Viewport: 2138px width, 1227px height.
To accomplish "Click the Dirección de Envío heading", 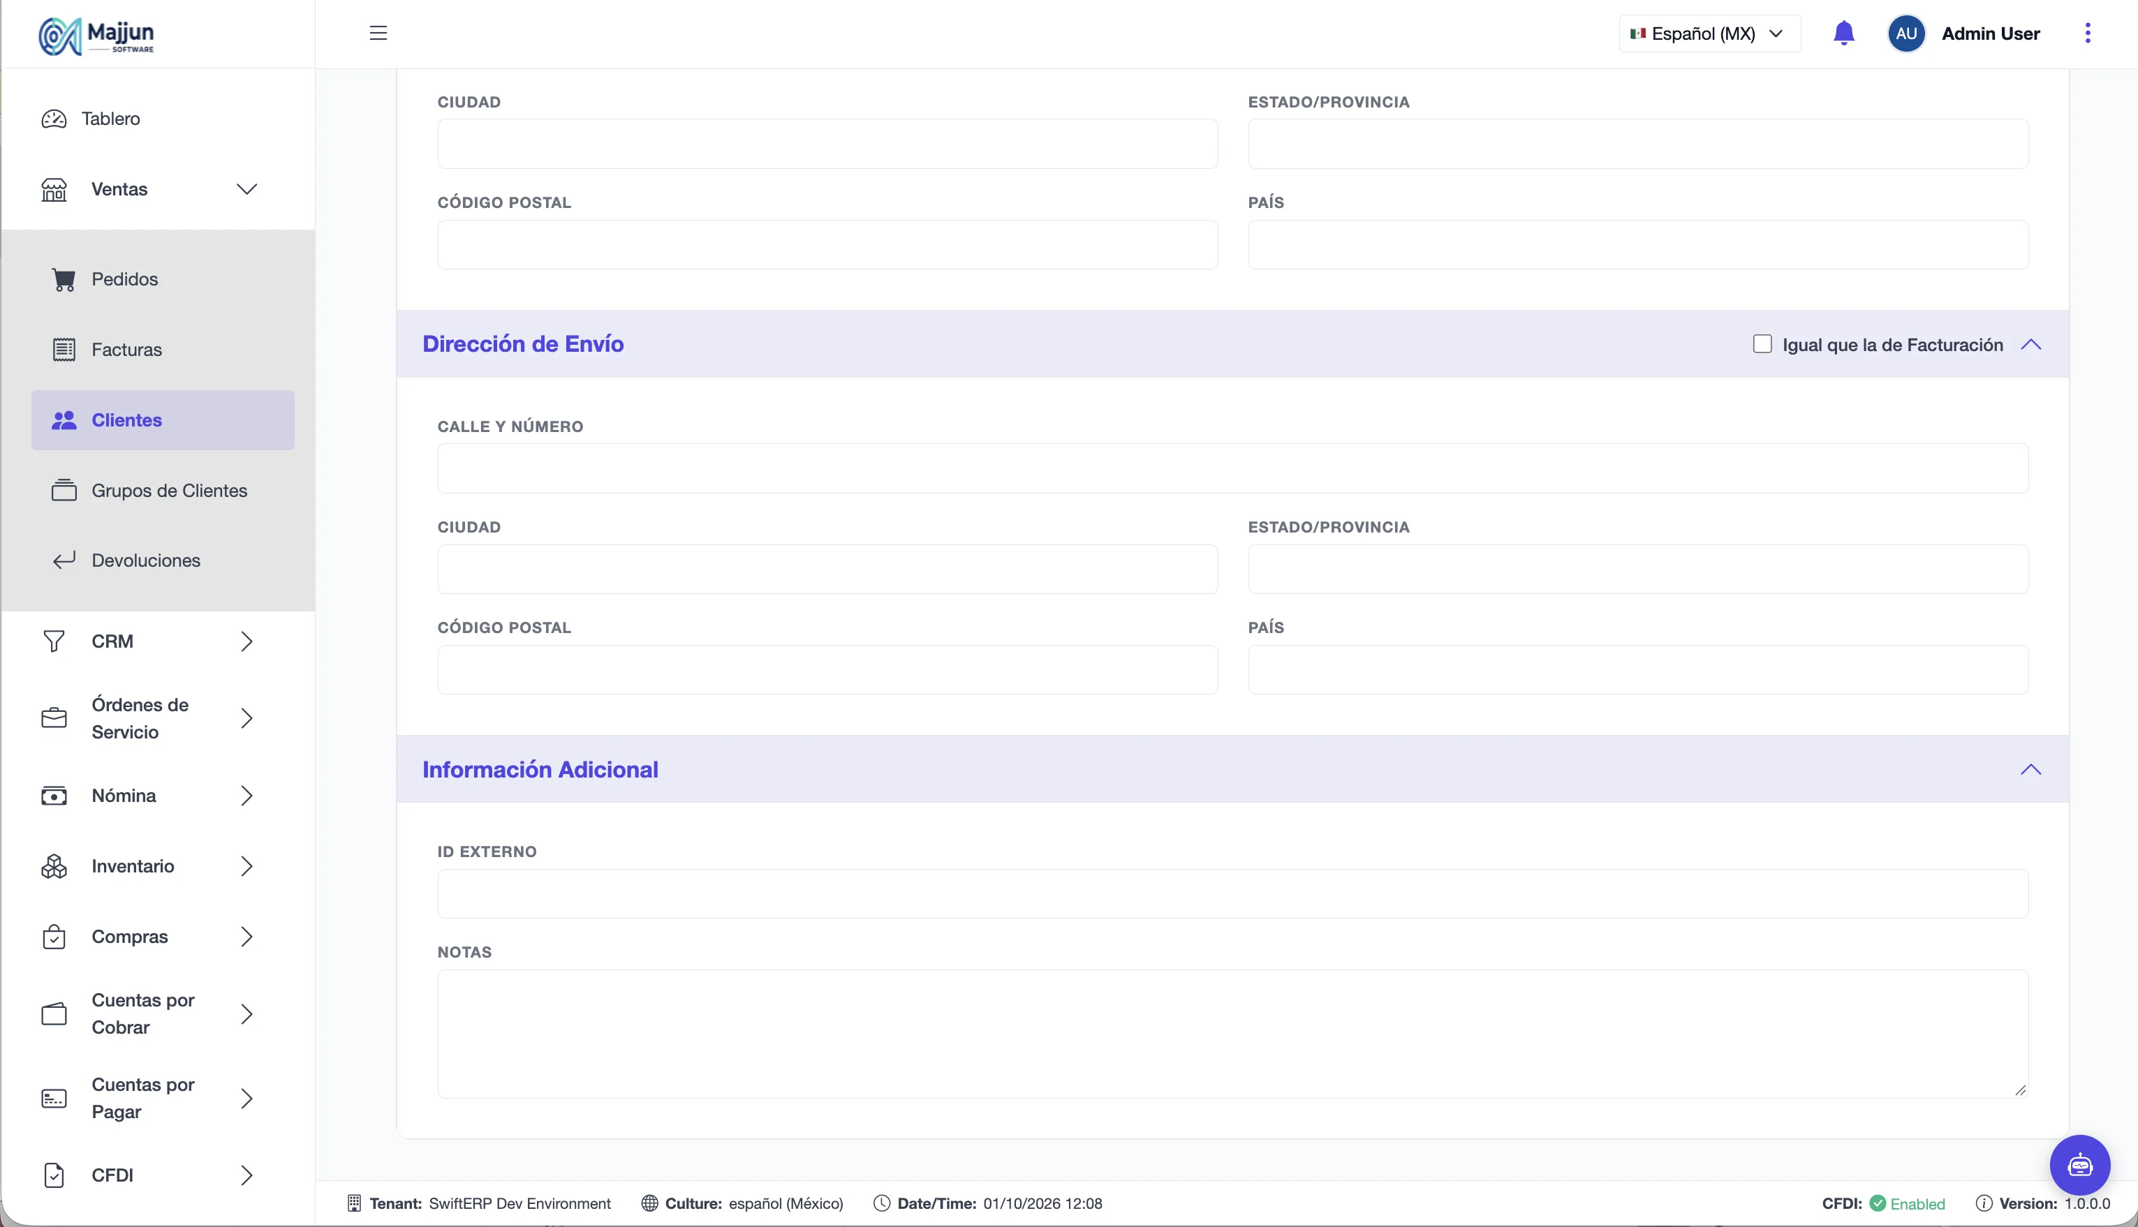I will pyautogui.click(x=523, y=344).
